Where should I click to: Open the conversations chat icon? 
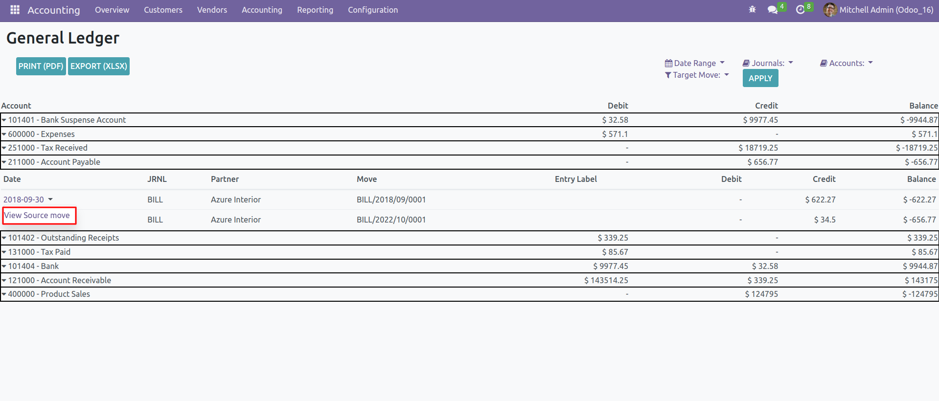tap(773, 10)
